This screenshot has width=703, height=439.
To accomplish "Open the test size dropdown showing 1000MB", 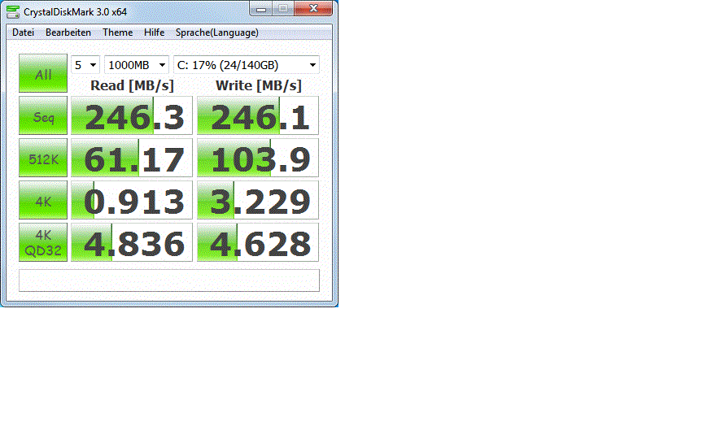I will point(137,65).
